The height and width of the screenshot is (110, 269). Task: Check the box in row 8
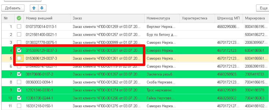(19, 82)
